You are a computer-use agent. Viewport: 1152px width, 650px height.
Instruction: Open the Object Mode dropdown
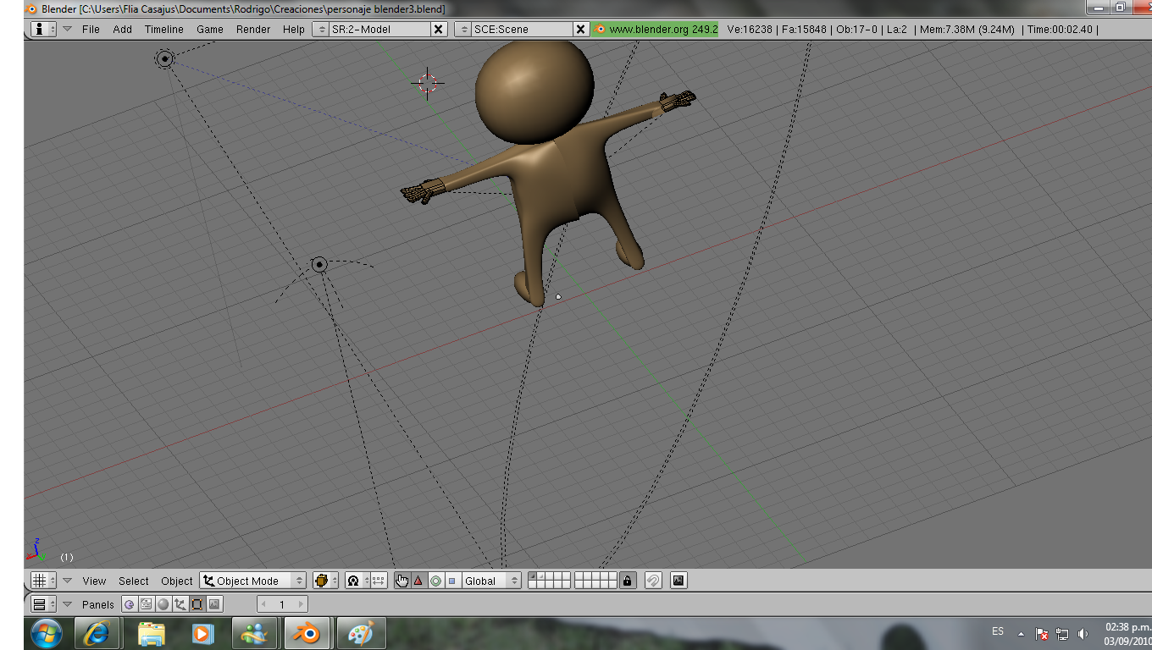[x=253, y=581]
